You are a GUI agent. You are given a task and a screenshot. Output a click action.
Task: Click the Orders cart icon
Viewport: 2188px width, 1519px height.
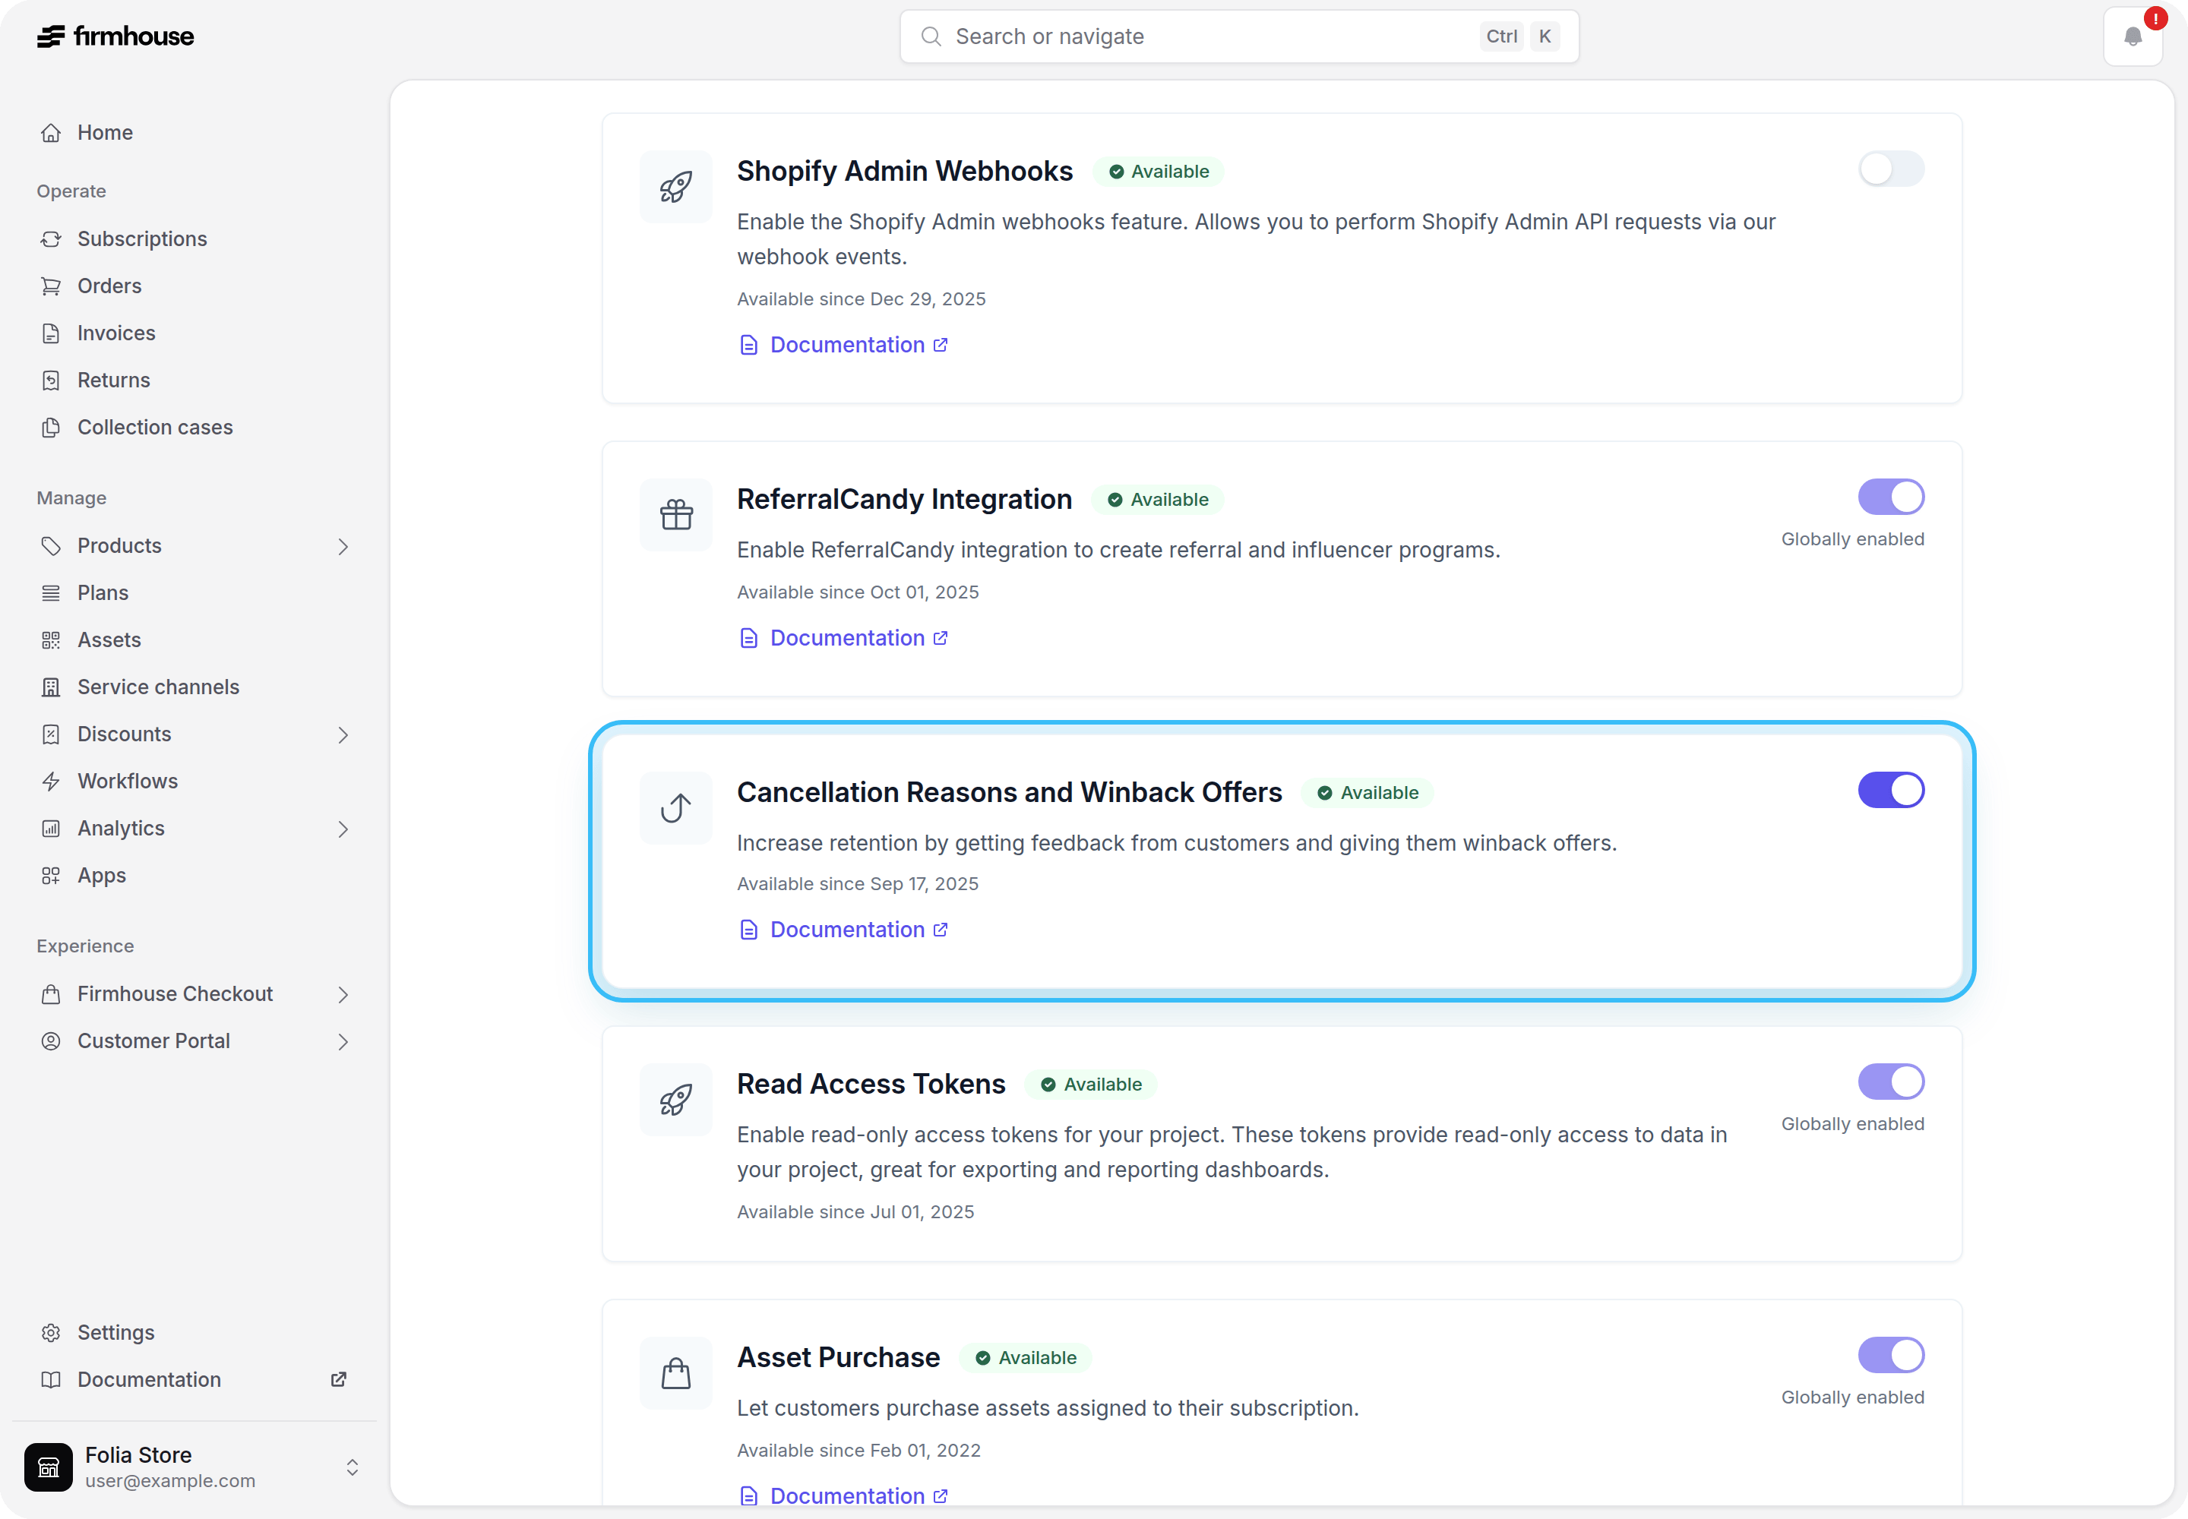(x=52, y=286)
